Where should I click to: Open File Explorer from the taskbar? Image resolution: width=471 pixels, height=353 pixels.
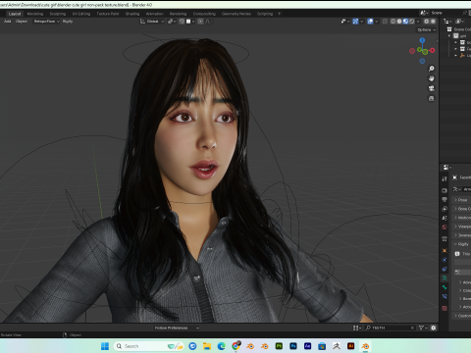point(207,346)
